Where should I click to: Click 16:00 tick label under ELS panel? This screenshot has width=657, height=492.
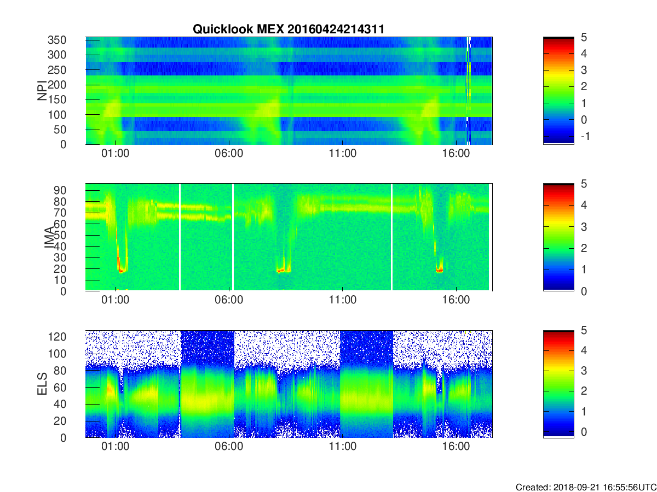click(x=456, y=447)
